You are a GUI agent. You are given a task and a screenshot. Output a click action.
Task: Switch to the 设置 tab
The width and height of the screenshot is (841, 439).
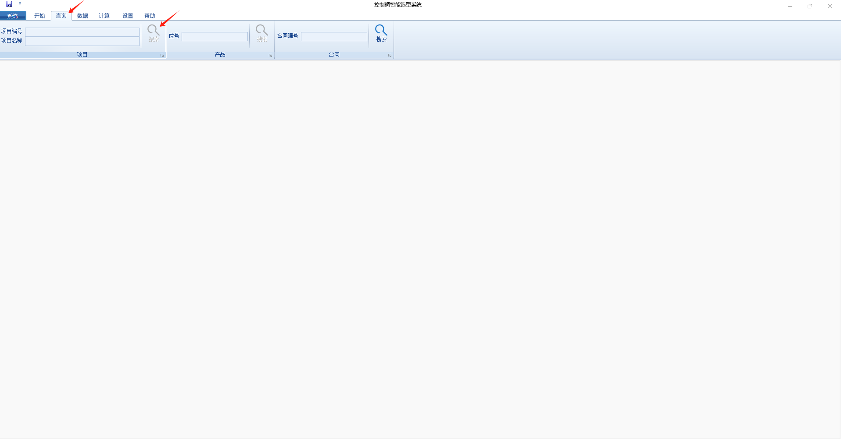pyautogui.click(x=128, y=16)
